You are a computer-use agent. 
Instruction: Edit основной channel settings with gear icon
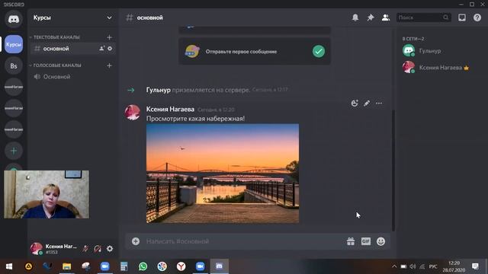[110, 49]
